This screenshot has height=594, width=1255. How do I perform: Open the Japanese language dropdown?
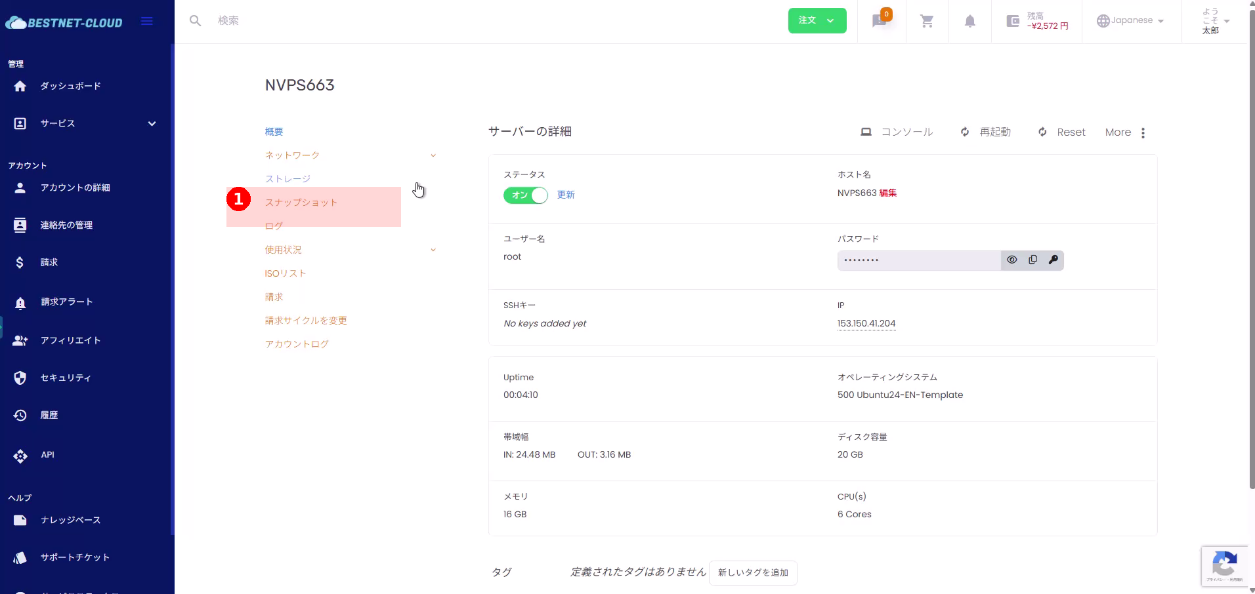(1130, 21)
